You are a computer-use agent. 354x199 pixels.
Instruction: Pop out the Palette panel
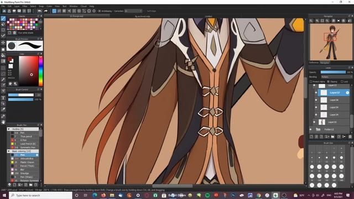[x=38, y=16]
